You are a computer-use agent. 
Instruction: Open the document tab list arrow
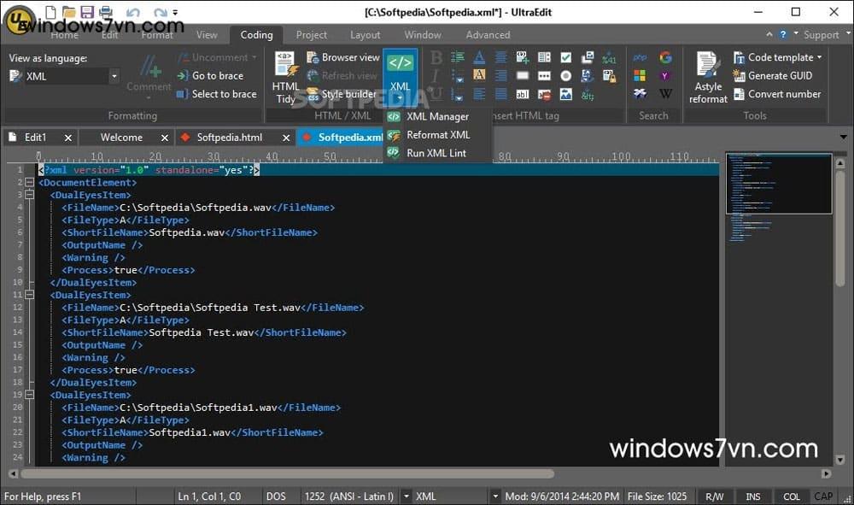point(843,138)
